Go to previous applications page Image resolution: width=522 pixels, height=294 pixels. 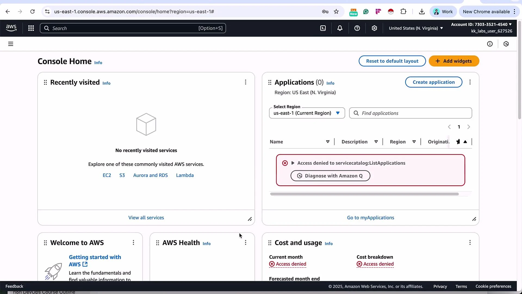449,127
